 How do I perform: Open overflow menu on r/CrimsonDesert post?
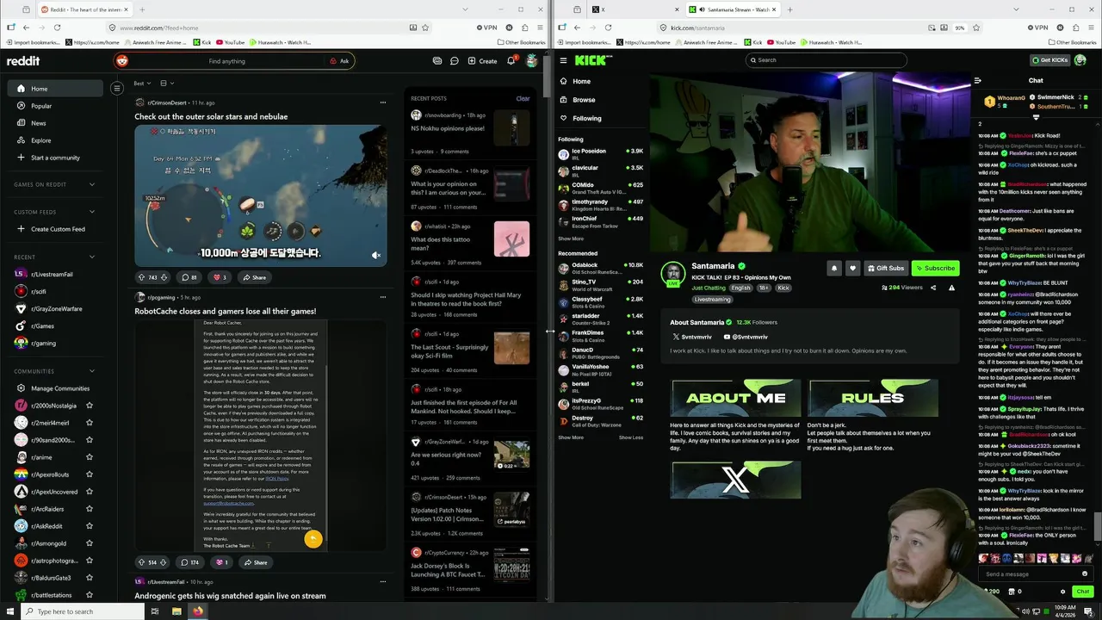[x=383, y=102]
